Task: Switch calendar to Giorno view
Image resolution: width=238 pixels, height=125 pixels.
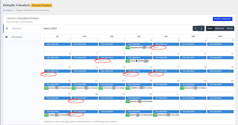Action: 230,29
